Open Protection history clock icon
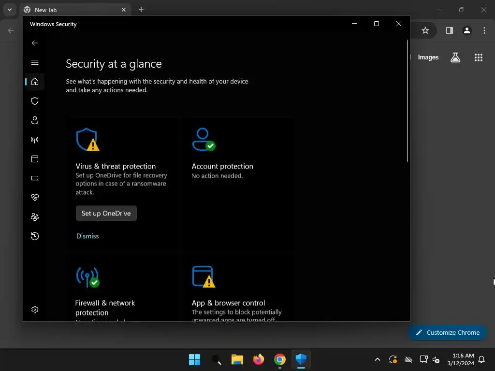Image resolution: width=495 pixels, height=371 pixels. click(x=35, y=236)
